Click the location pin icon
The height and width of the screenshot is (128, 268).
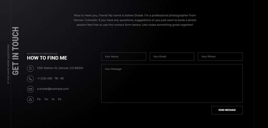pyautogui.click(x=30, y=68)
